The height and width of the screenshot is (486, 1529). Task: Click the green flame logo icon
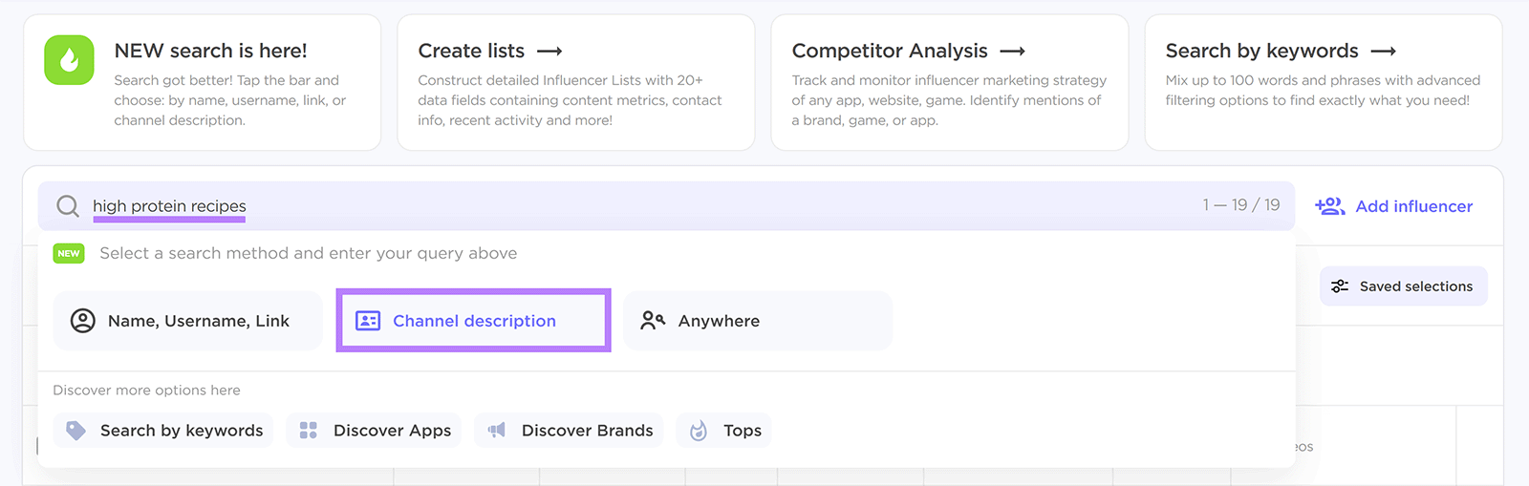point(69,60)
